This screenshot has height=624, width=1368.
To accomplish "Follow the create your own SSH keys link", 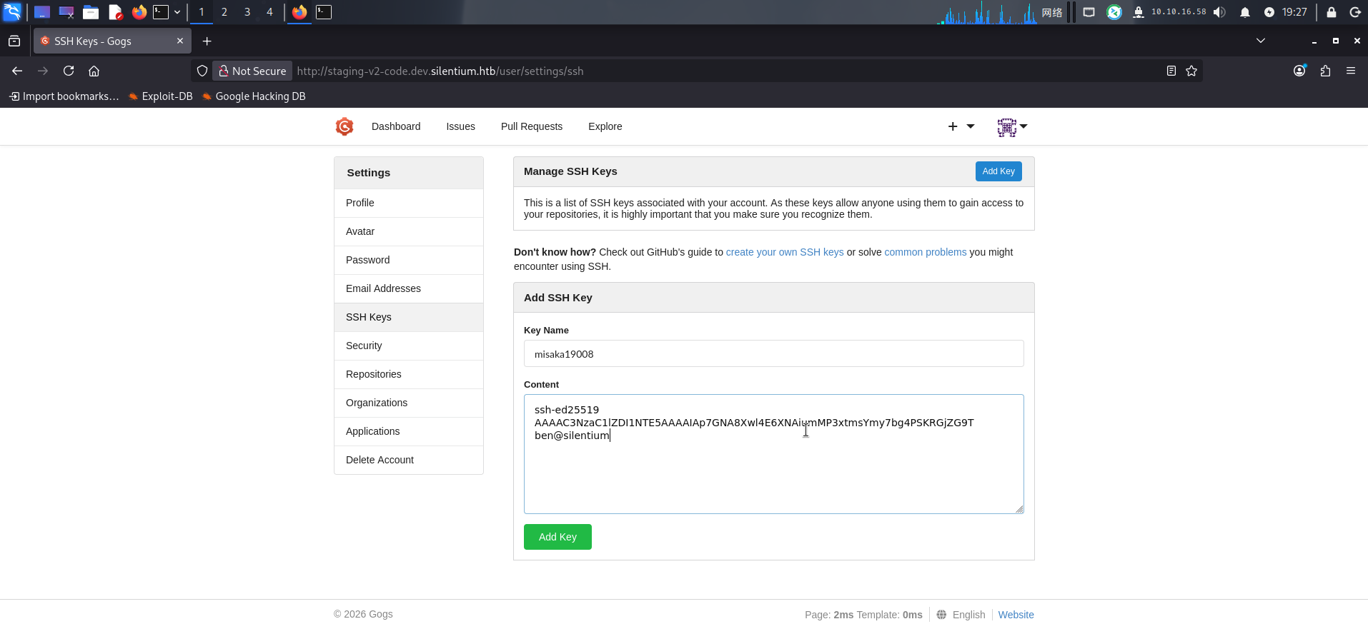I will tap(785, 252).
